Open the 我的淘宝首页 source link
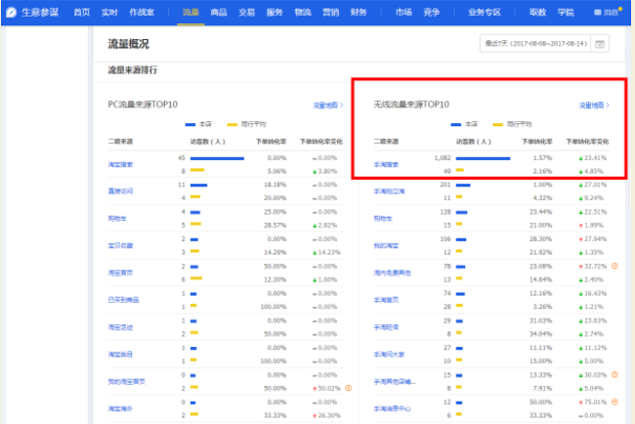Viewport: 635px width, 424px height. pyautogui.click(x=126, y=381)
